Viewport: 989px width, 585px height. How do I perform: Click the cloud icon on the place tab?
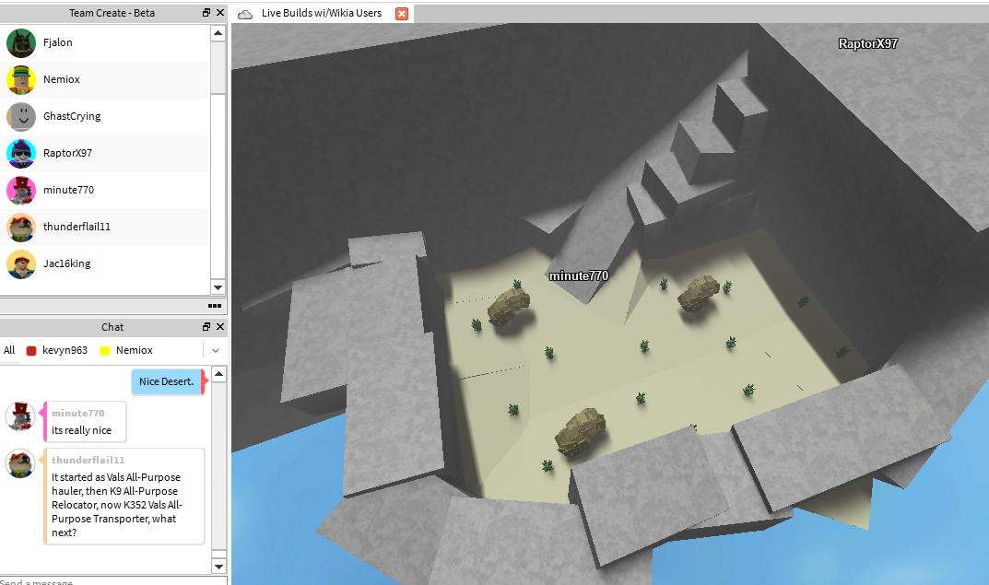point(245,14)
